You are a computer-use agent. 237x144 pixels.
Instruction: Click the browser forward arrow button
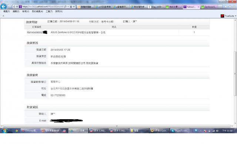point(10,7)
